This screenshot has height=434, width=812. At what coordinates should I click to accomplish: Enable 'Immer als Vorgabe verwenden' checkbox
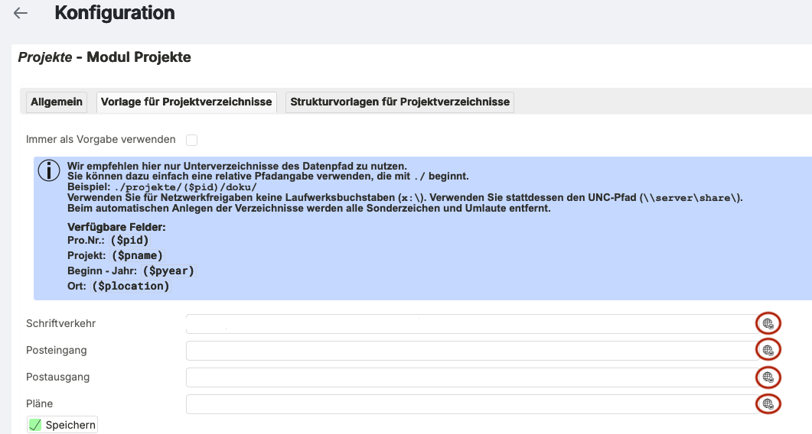(191, 140)
